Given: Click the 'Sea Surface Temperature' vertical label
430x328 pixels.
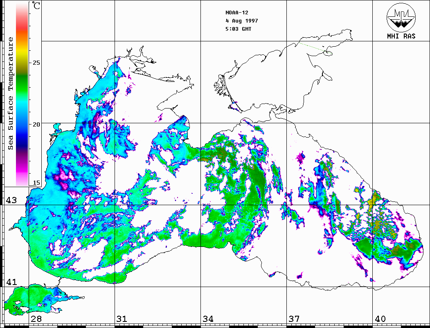Looking at the screenshot, I should pyautogui.click(x=10, y=93).
